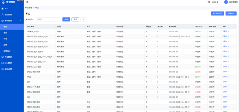Click 考试管理 in the breadcrumb
The image size is (239, 112).
click(x=28, y=8)
